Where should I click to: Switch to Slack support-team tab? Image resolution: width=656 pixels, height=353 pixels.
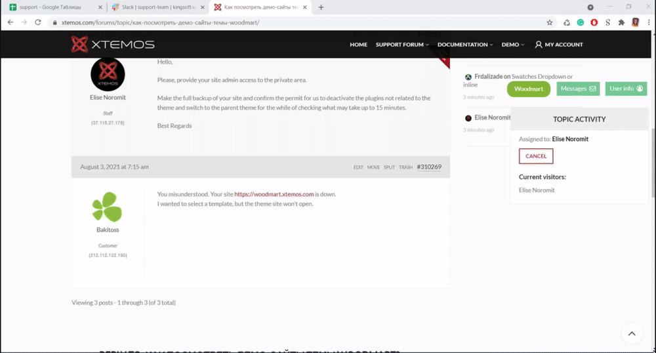click(158, 7)
